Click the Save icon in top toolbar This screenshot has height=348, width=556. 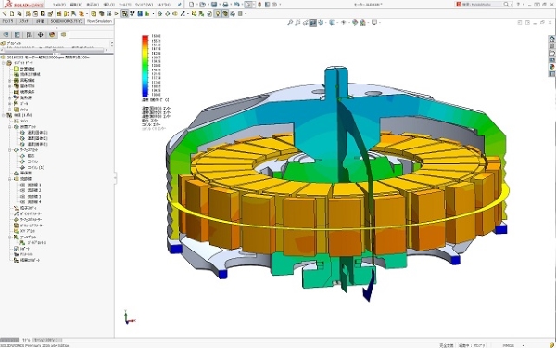tap(214, 5)
